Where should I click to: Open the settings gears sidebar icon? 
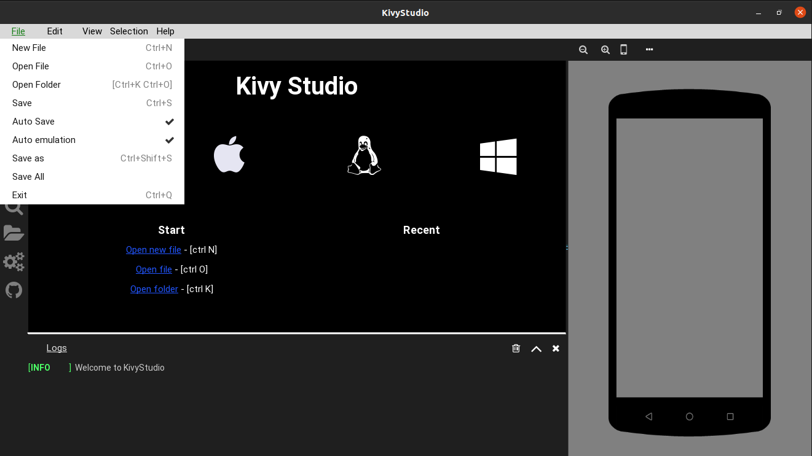14,261
